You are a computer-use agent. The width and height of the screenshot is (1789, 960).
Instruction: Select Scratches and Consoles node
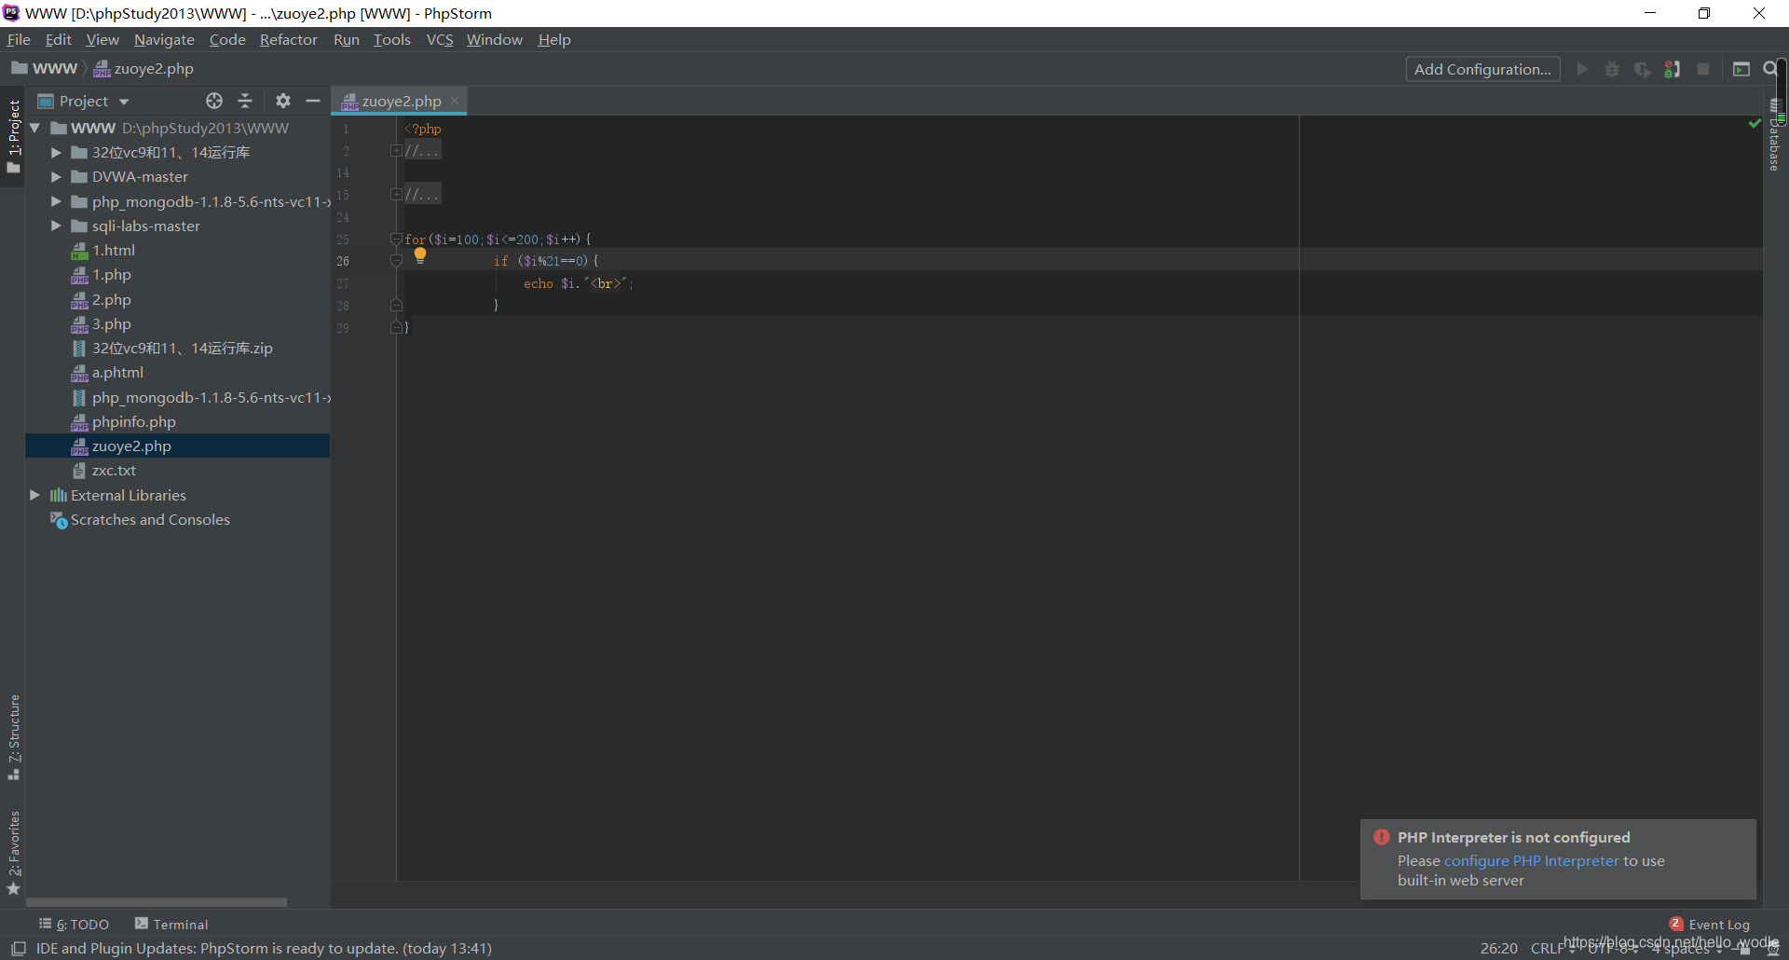(150, 519)
